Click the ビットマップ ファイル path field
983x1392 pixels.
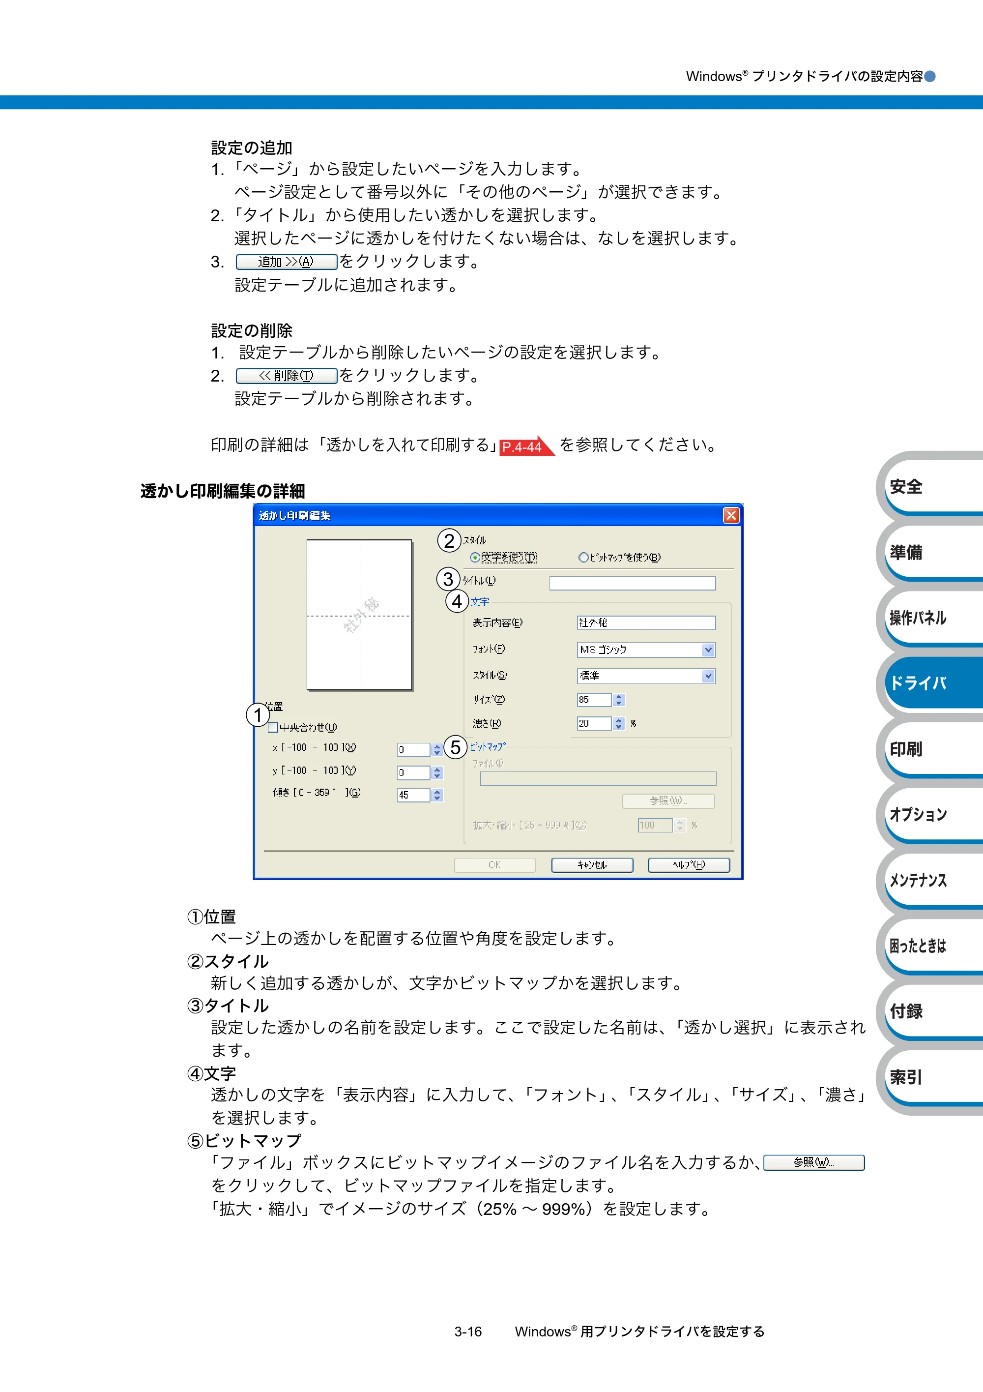(x=598, y=778)
